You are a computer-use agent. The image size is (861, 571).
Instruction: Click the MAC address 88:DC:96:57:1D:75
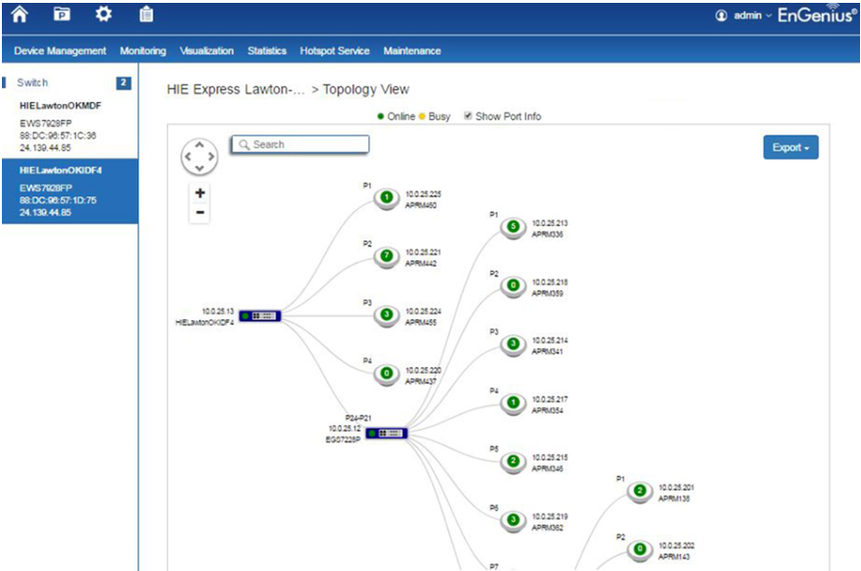[58, 200]
